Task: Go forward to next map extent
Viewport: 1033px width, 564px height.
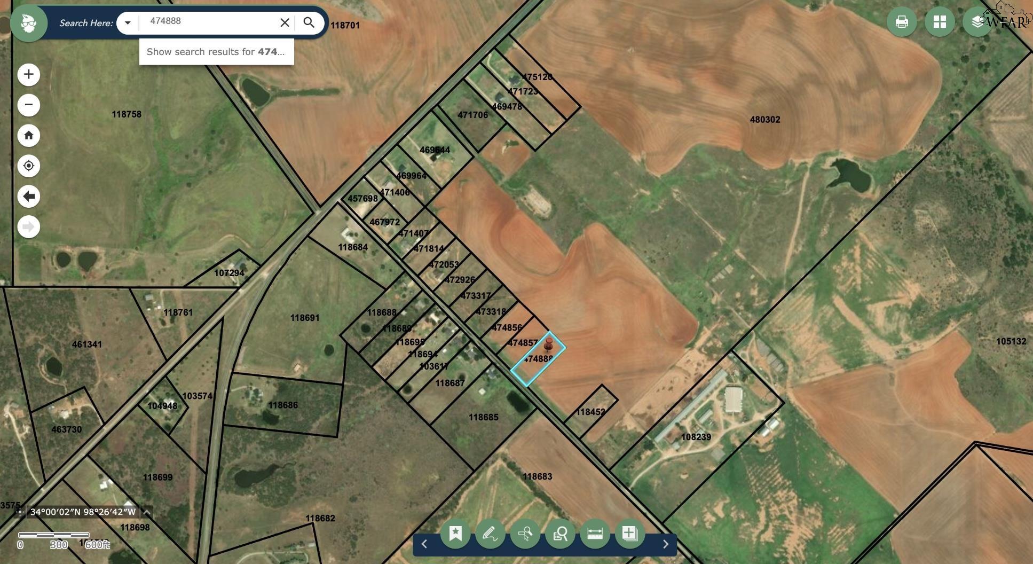Action: point(29,226)
